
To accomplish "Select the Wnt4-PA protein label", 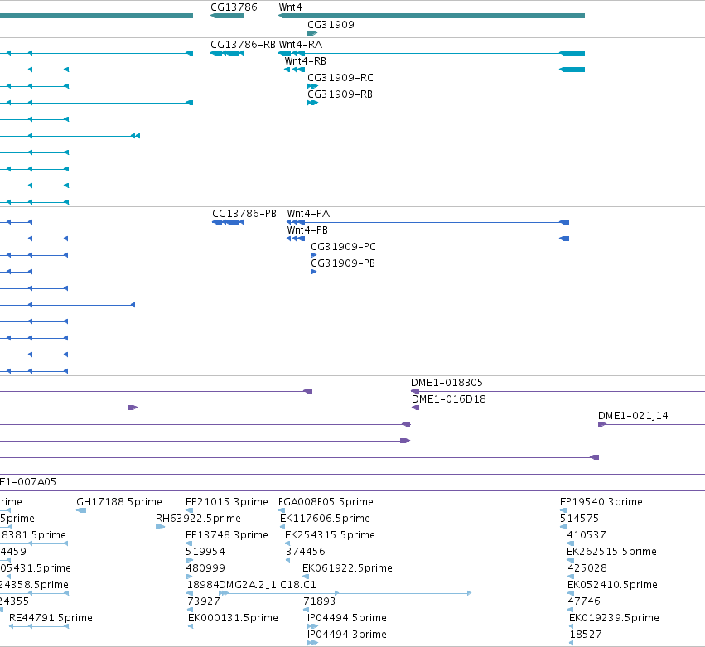I will (308, 214).
